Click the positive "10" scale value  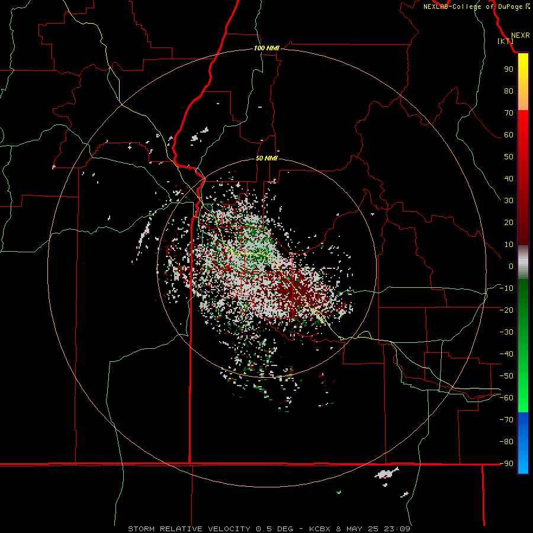pyautogui.click(x=509, y=245)
